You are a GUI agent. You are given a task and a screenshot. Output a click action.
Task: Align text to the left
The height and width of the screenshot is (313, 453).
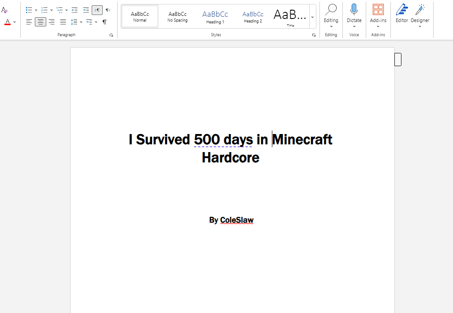[x=29, y=22]
